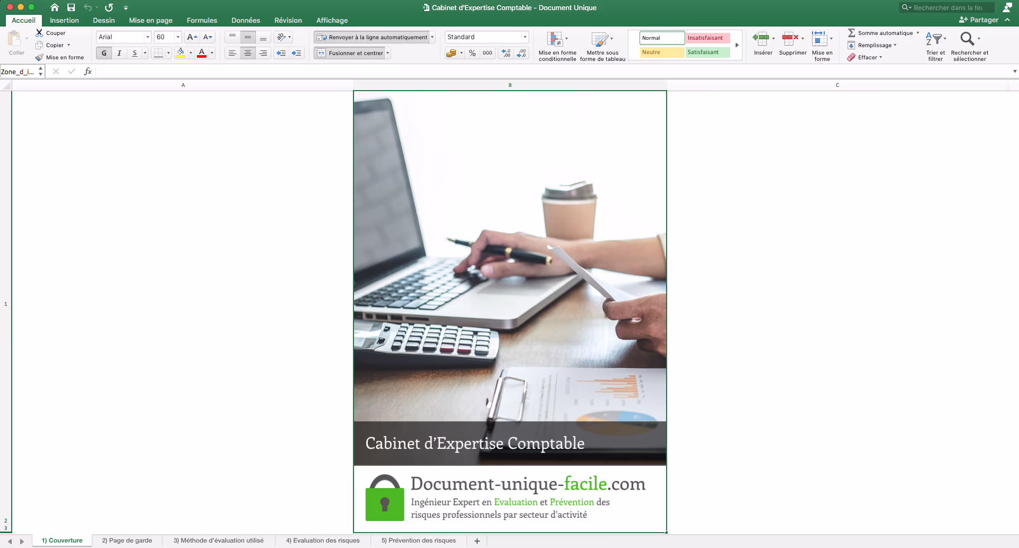This screenshot has height=548, width=1019.
Task: Open the Mise en page tab
Action: (x=151, y=20)
